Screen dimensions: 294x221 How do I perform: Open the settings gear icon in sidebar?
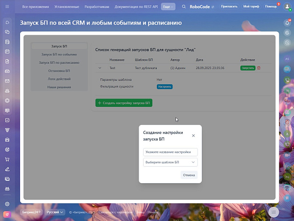7,204
